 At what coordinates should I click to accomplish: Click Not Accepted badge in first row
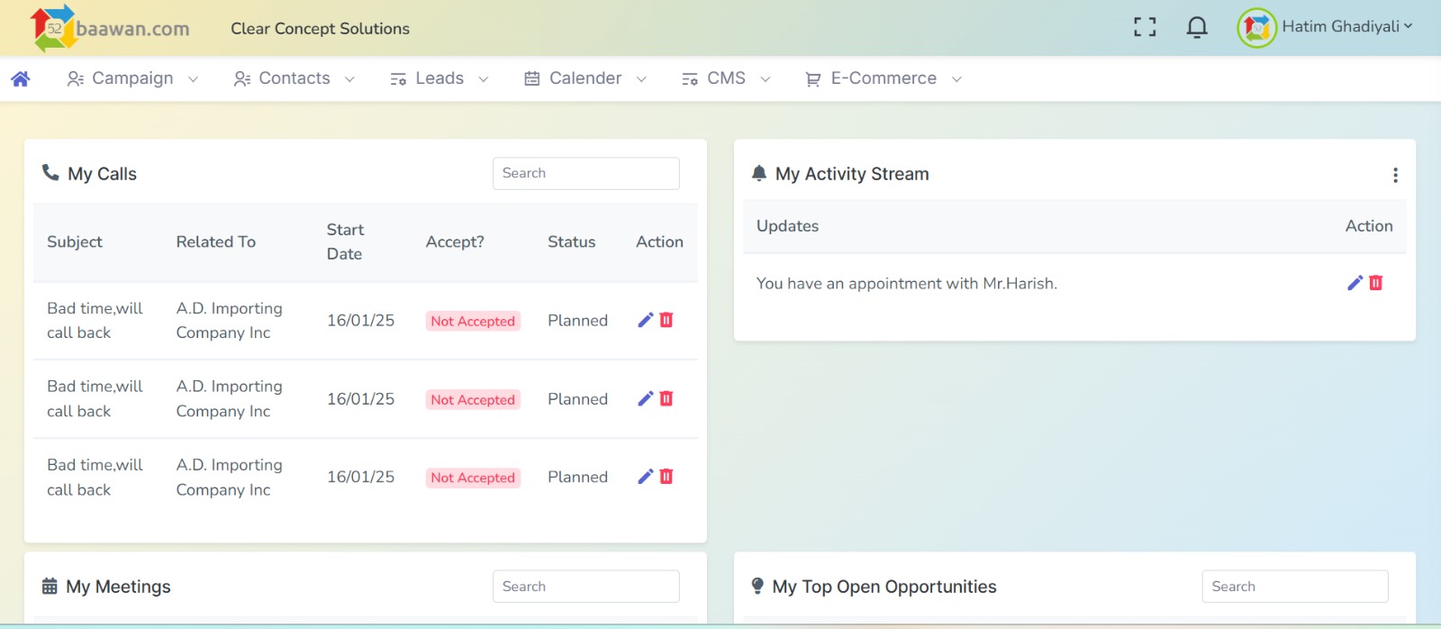tap(473, 321)
